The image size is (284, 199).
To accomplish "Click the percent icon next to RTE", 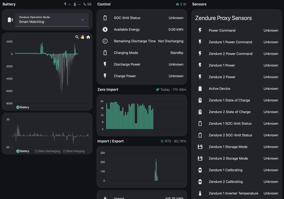I will (162, 141).
